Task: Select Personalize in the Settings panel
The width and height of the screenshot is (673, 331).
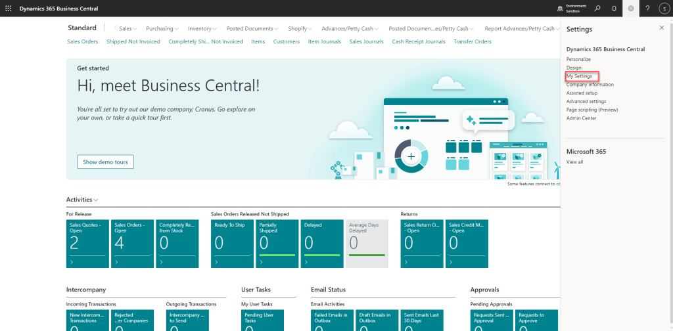Action: pos(578,59)
